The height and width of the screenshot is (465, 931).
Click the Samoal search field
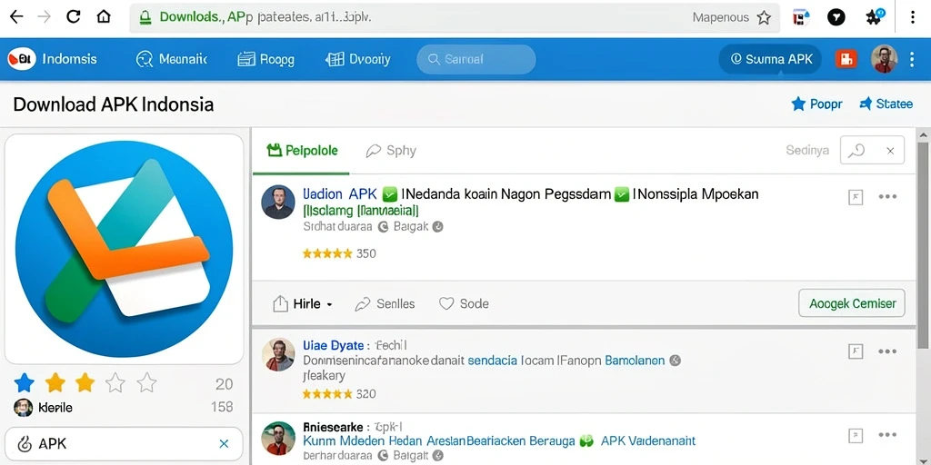click(476, 59)
